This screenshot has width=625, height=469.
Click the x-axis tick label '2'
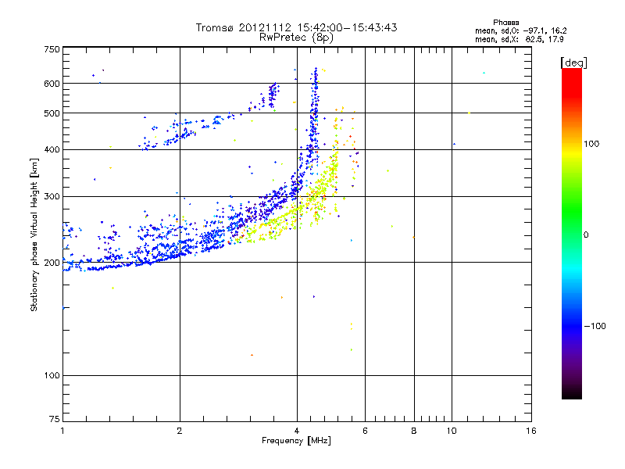(180, 431)
